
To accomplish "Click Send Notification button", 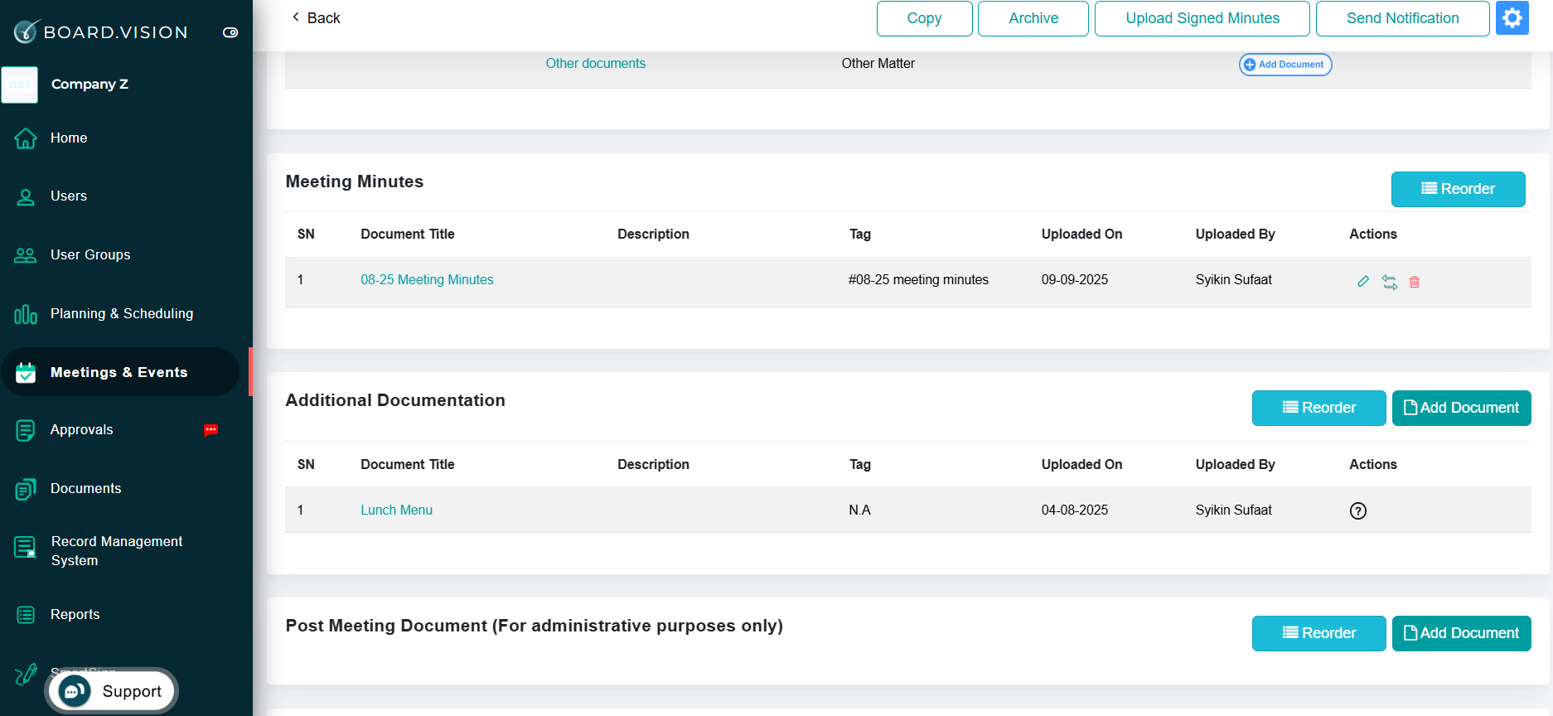I will [1403, 18].
